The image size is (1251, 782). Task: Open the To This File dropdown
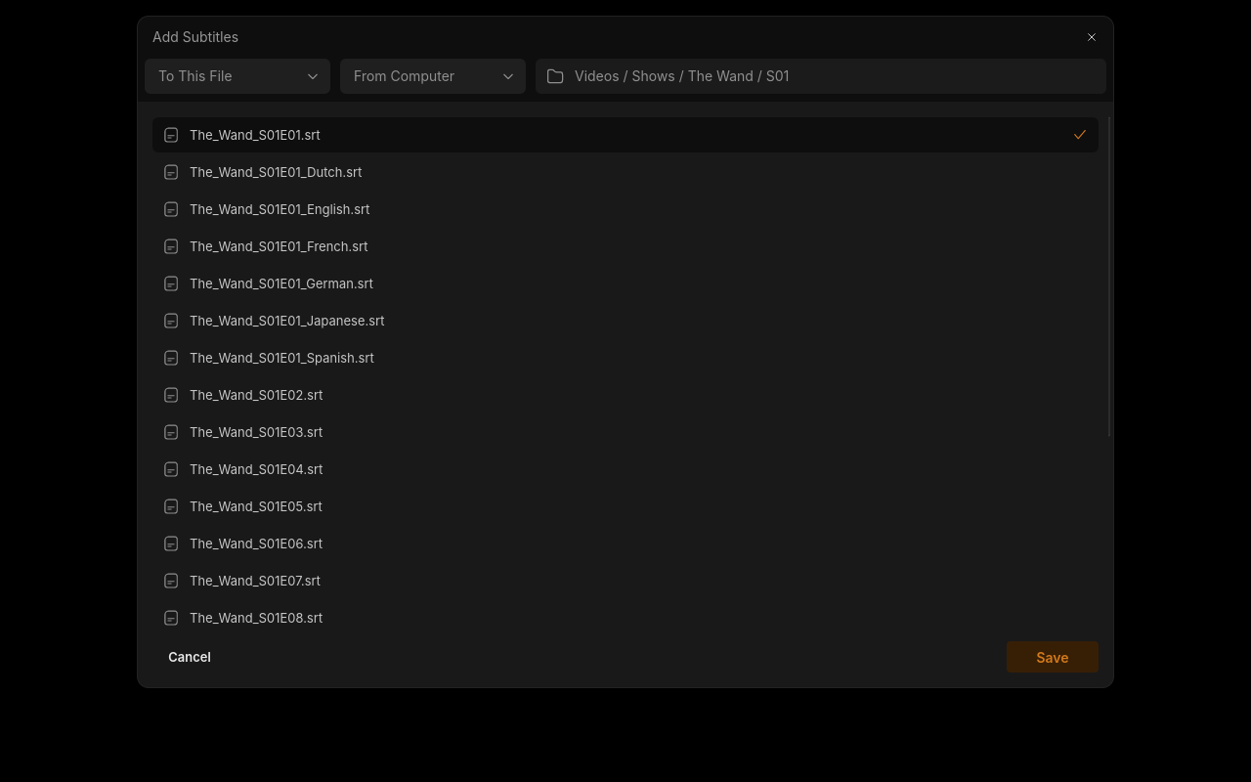click(x=237, y=76)
